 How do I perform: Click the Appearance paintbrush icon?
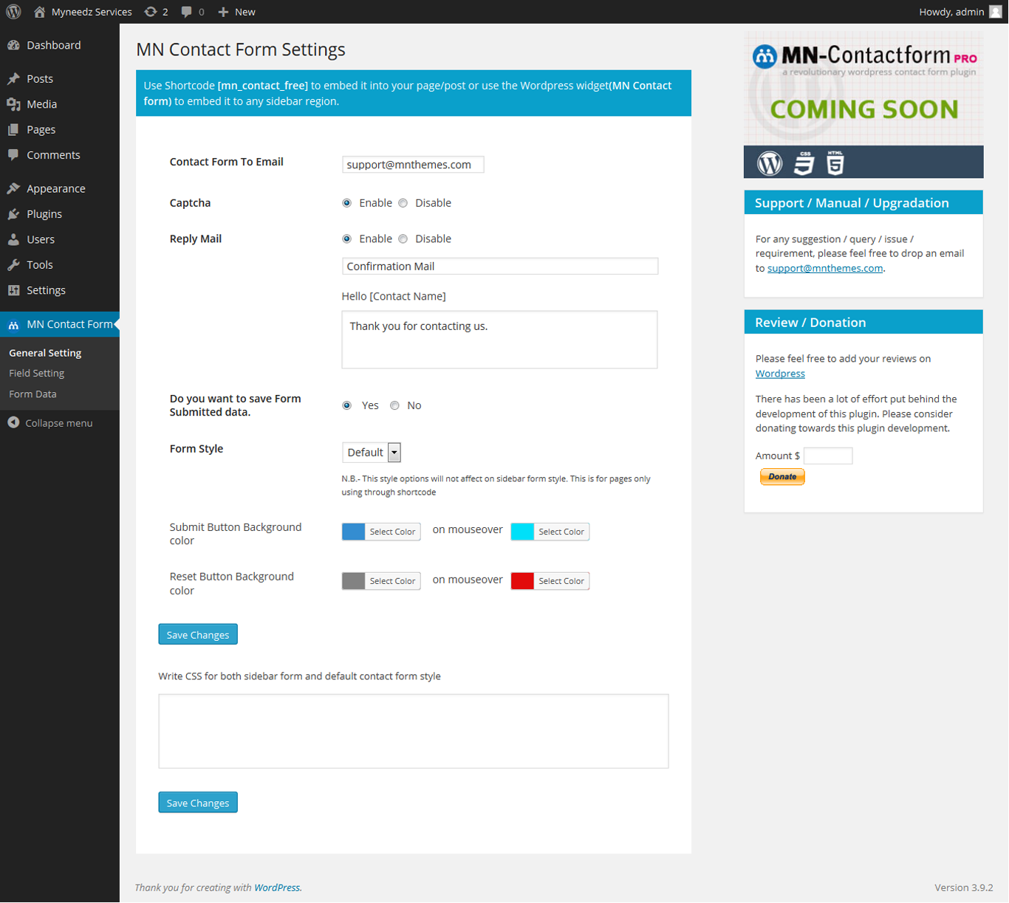coord(13,188)
